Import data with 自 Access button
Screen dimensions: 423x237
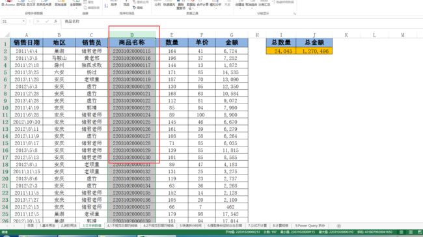point(8,3)
